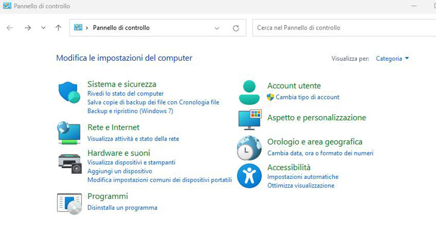
Task: Go up one level with the up arrow
Action: point(58,28)
